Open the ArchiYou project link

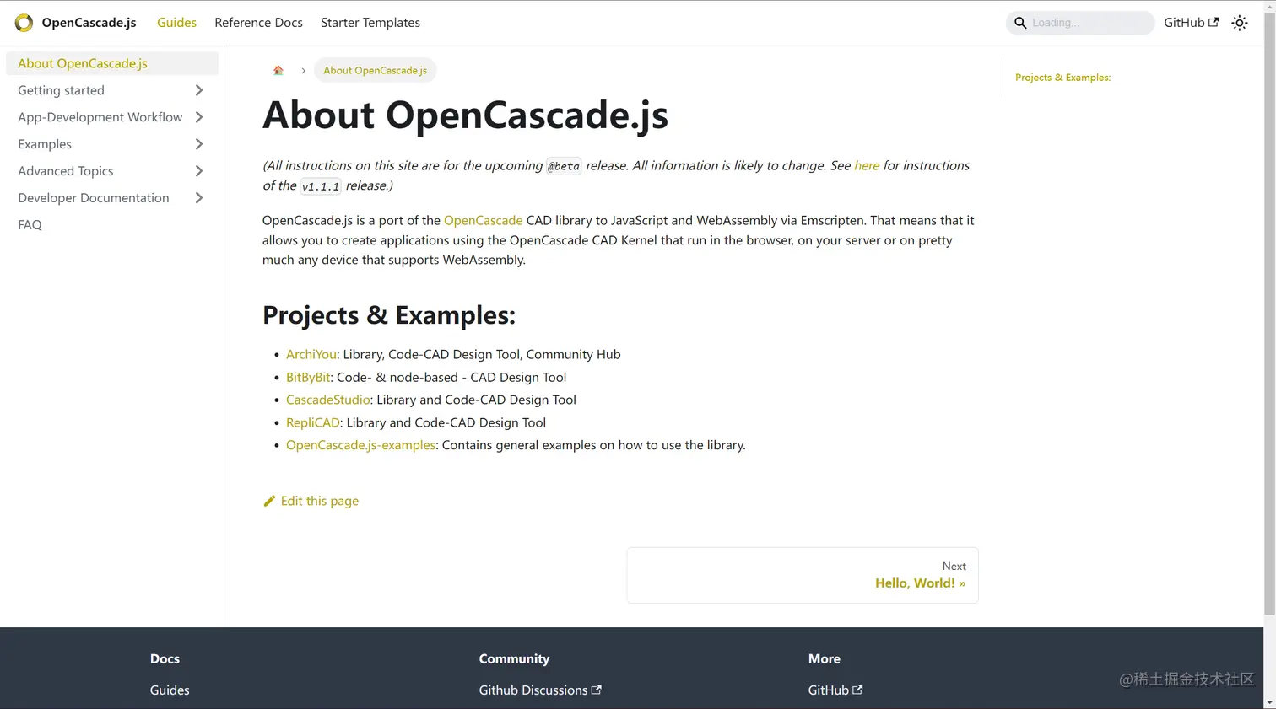tap(311, 354)
